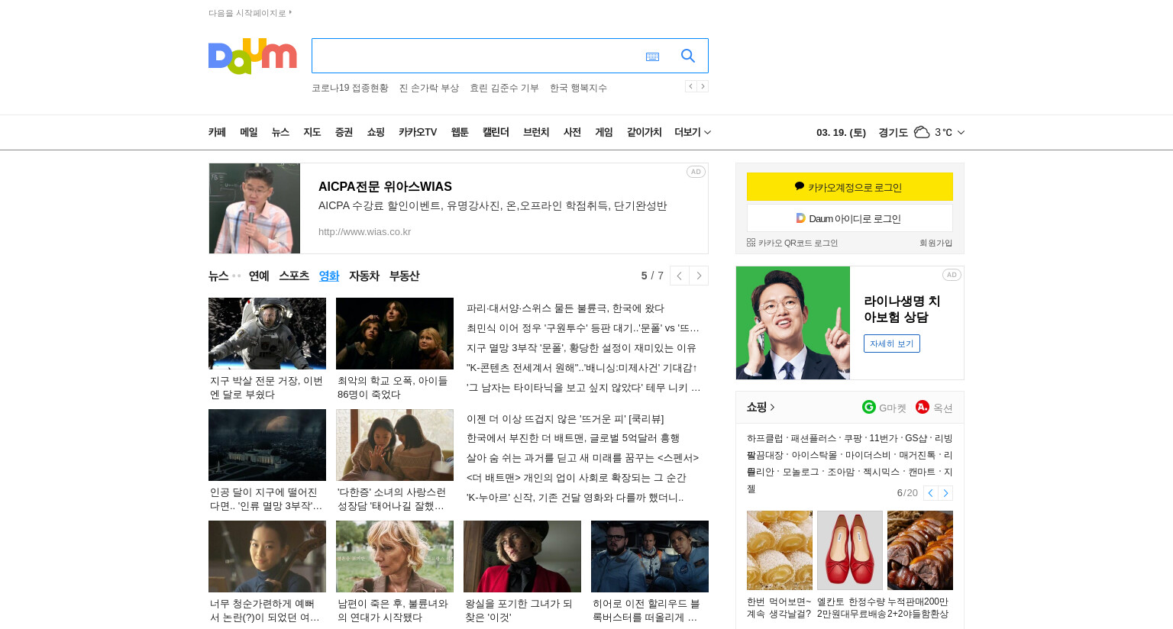Select the 자동차 news tab
The height and width of the screenshot is (629, 1173).
coord(364,276)
